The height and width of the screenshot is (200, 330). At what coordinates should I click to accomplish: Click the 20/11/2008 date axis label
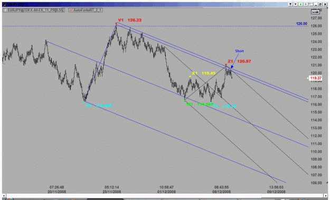coord(56,192)
